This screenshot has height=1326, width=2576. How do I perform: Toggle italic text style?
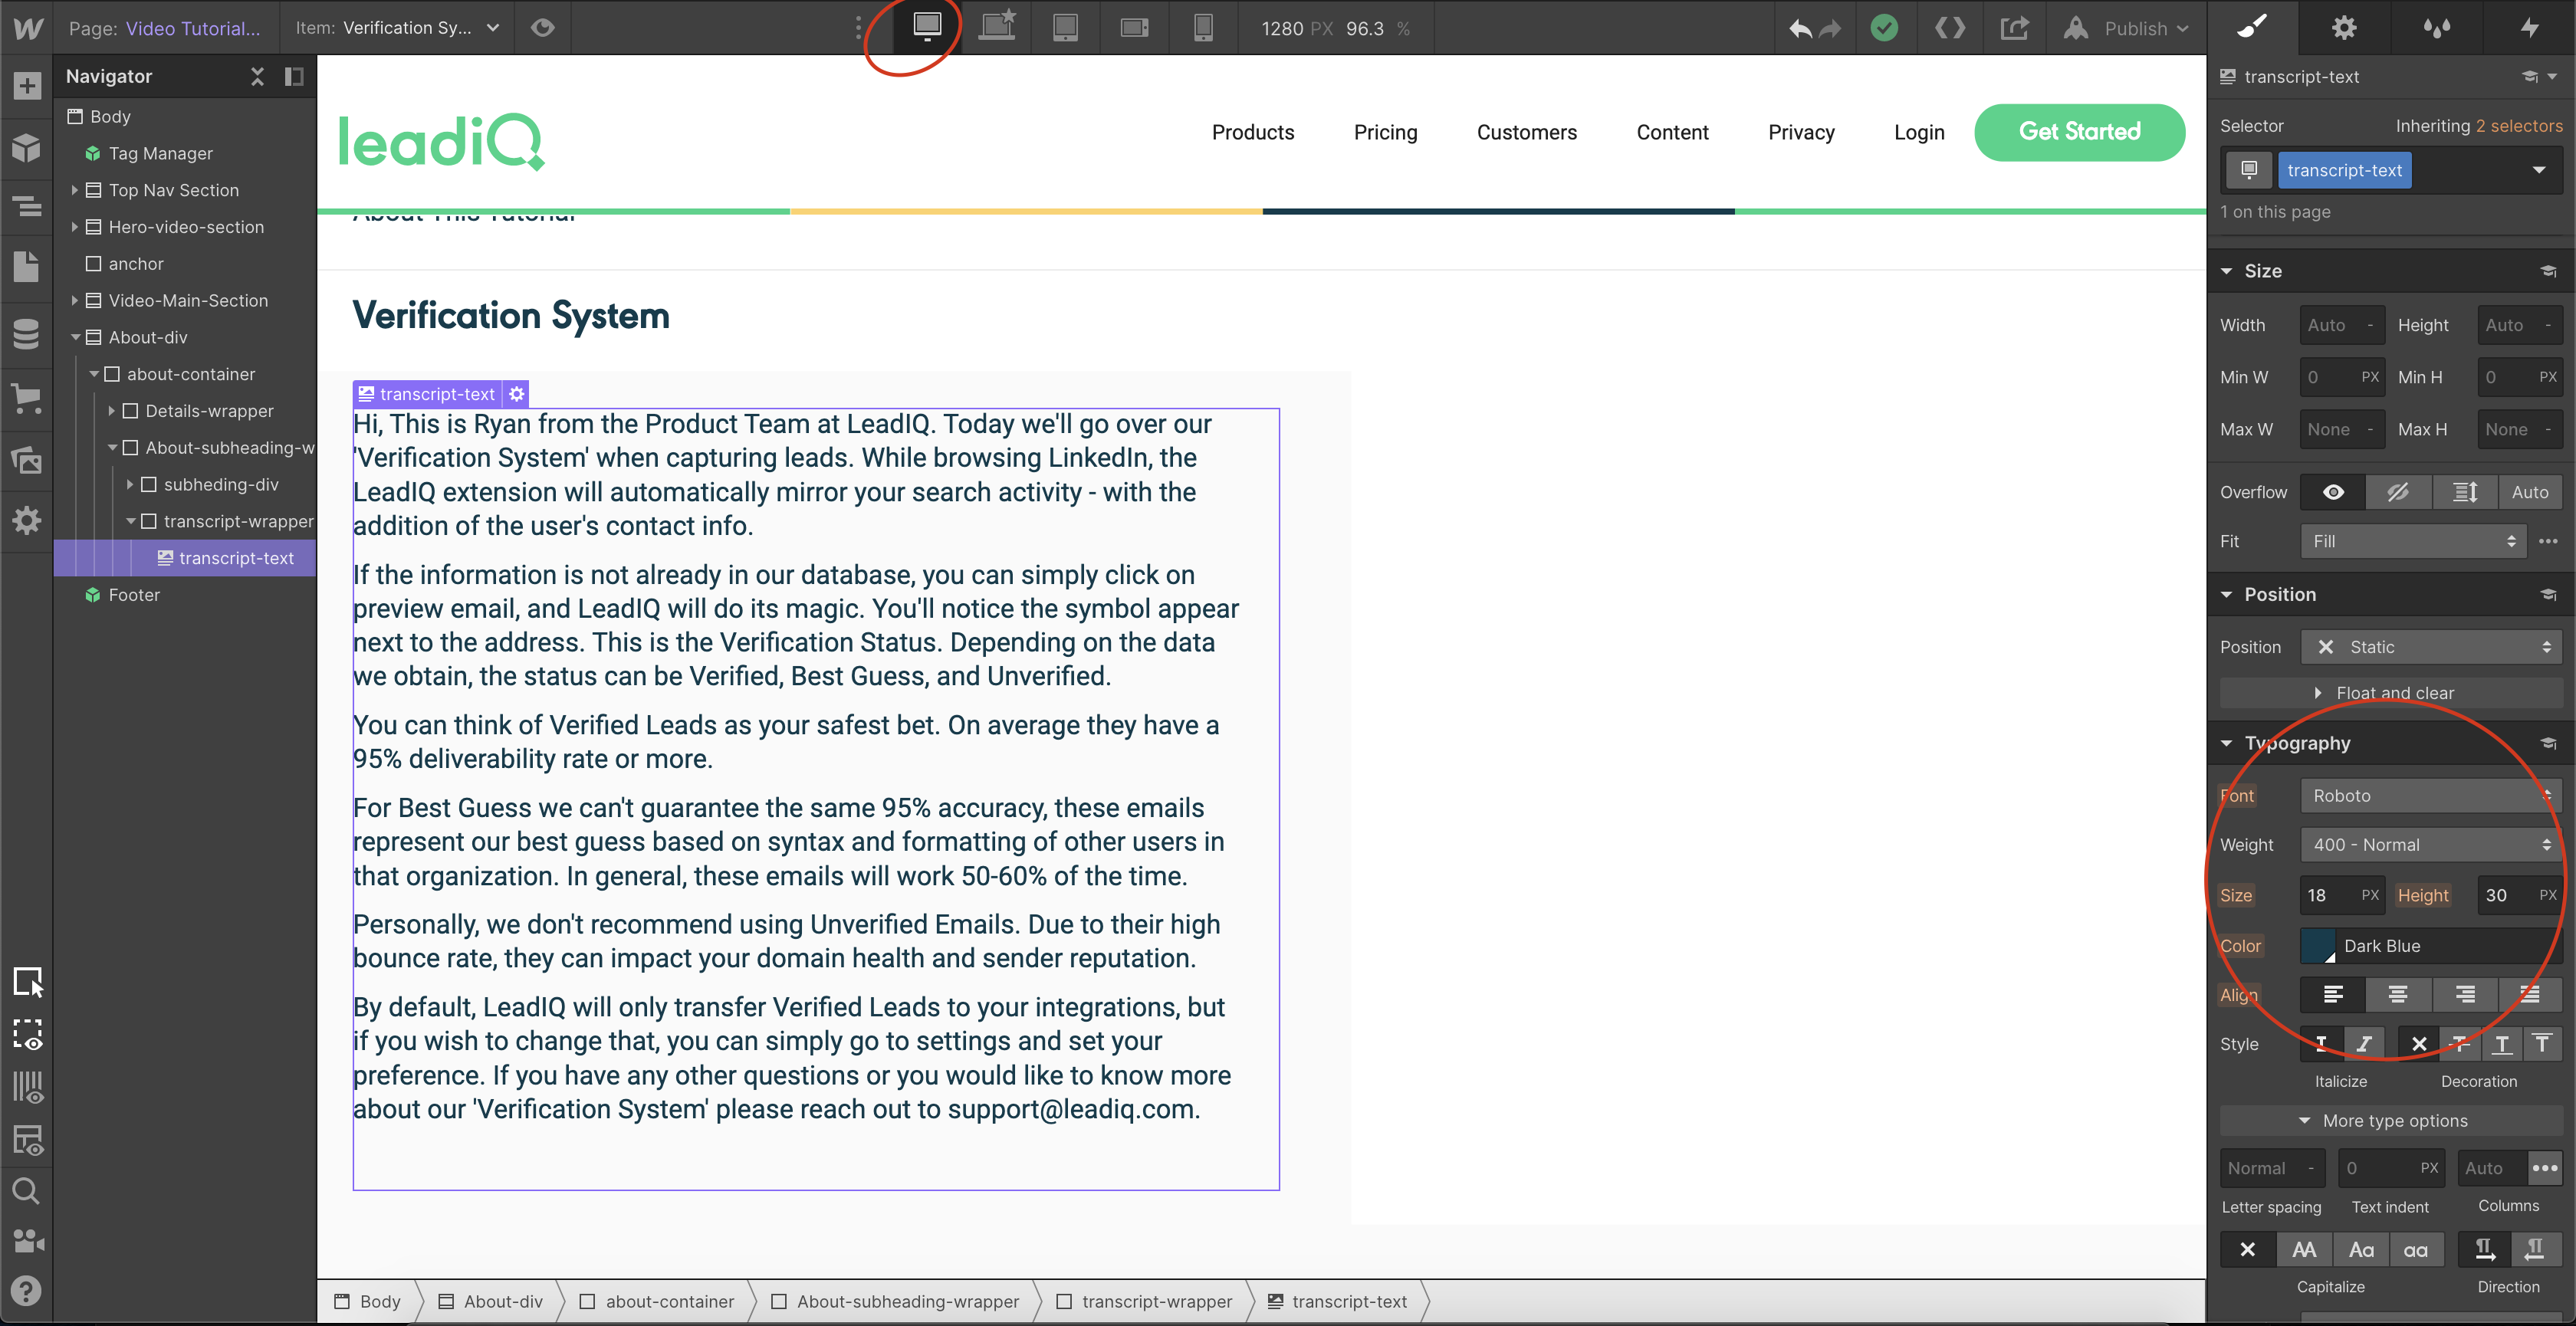pos(2363,1044)
